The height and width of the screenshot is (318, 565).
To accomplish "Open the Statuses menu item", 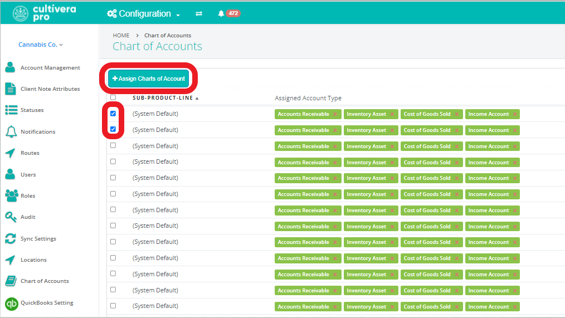I will (x=32, y=110).
